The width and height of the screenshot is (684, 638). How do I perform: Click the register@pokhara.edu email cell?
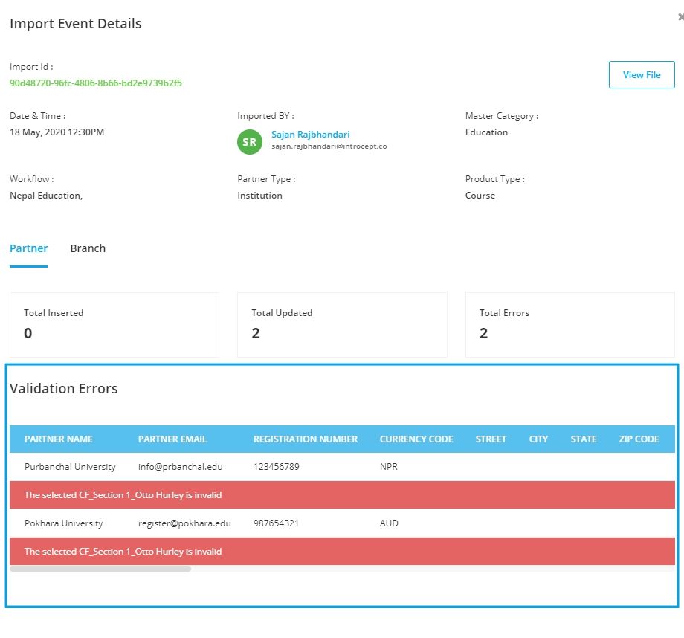pos(184,523)
